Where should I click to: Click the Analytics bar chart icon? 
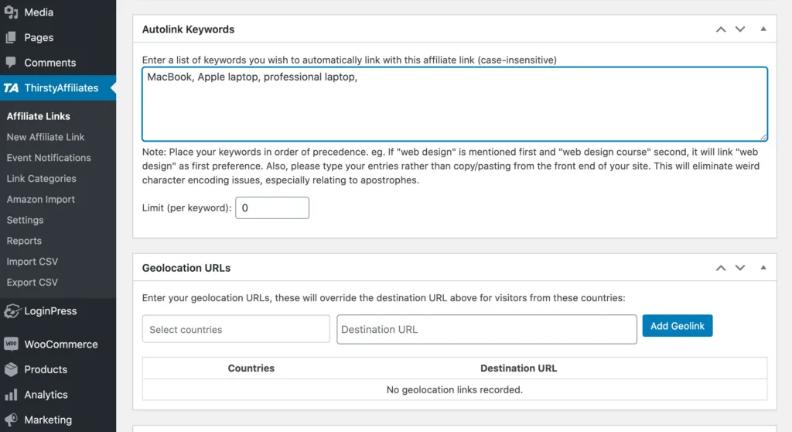11,395
